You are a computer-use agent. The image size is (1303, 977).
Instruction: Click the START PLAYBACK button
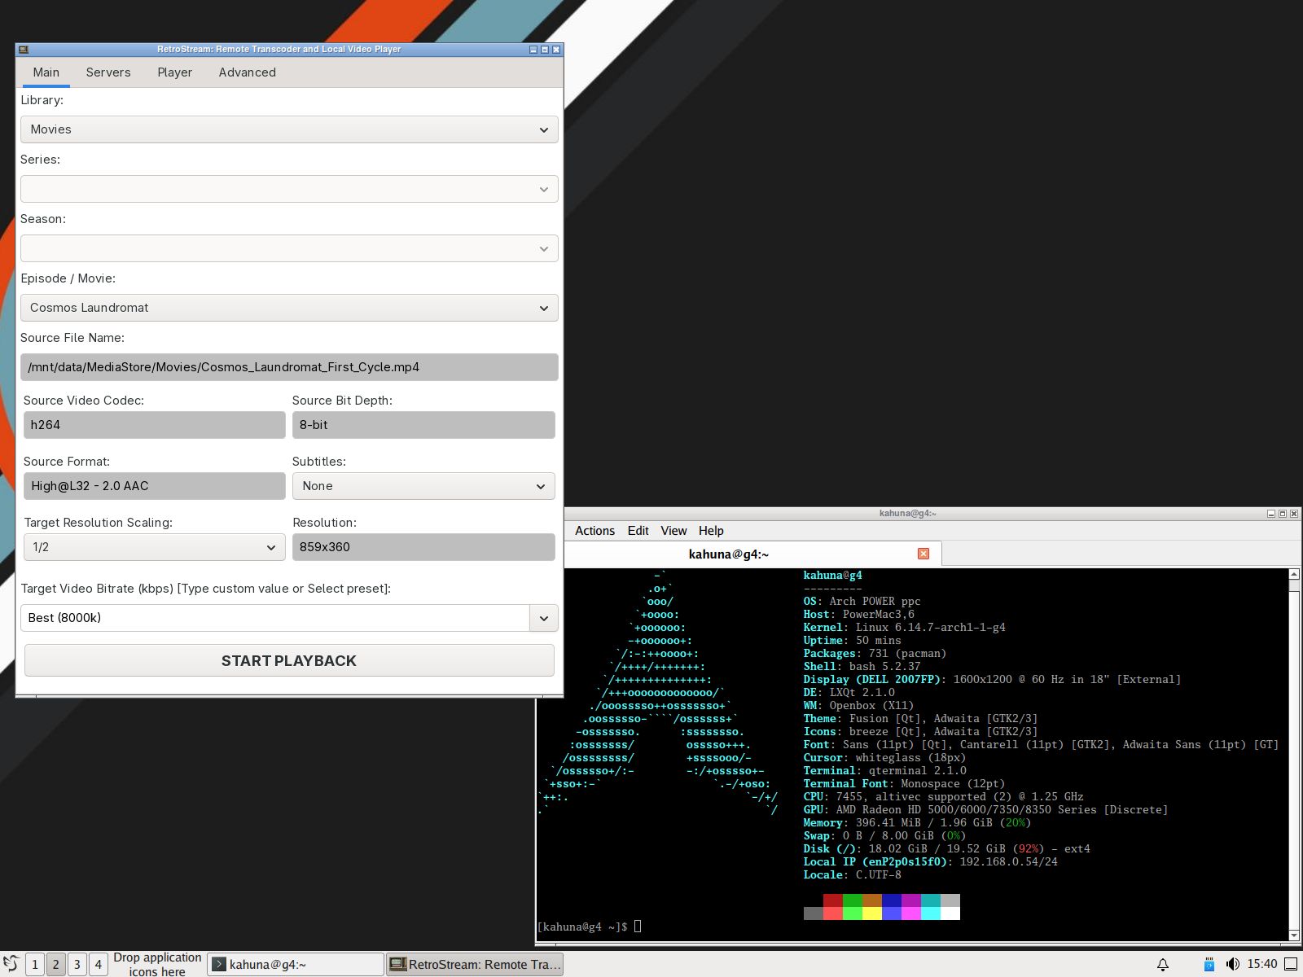pos(289,660)
